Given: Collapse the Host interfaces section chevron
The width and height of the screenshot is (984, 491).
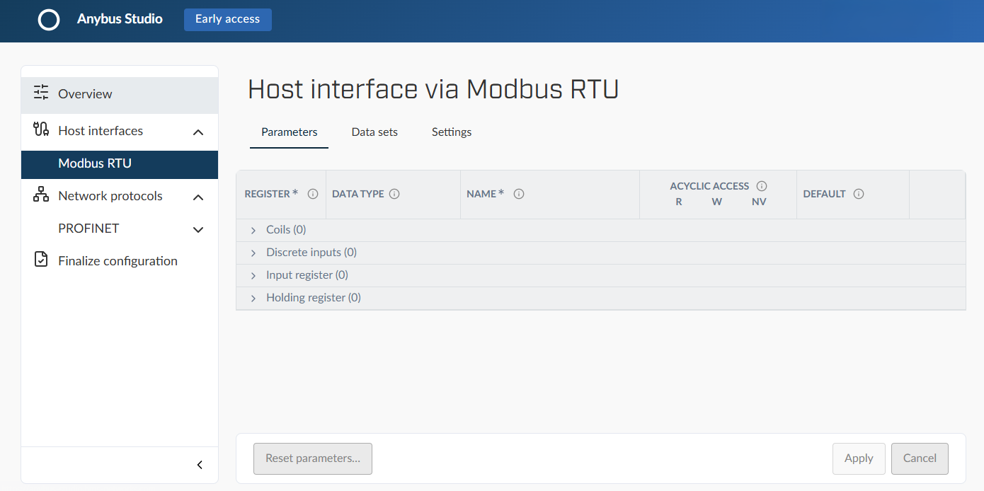Looking at the screenshot, I should coord(198,132).
